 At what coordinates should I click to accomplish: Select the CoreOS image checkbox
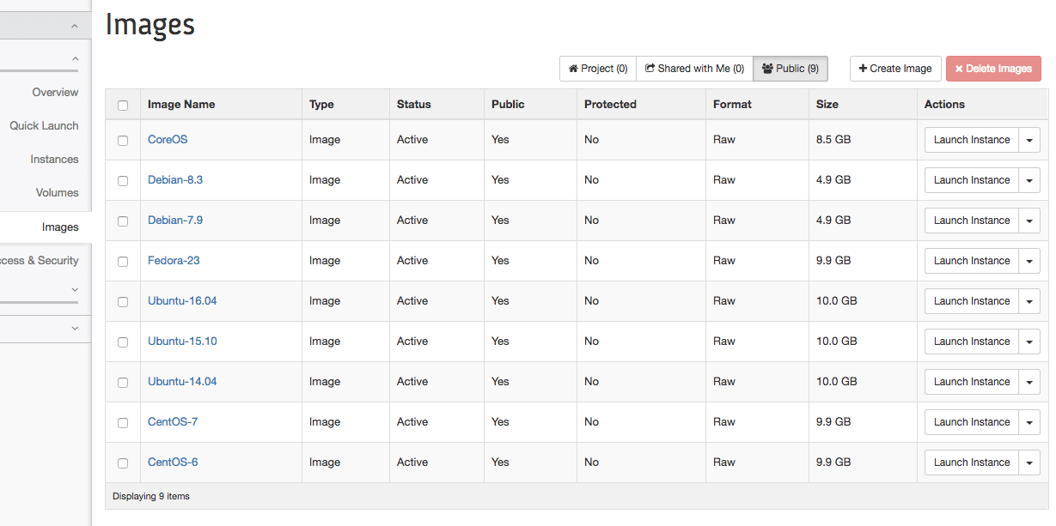click(123, 141)
